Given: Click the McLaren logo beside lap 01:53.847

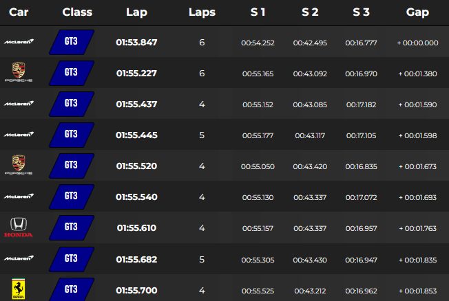Looking at the screenshot, I should tap(19, 42).
